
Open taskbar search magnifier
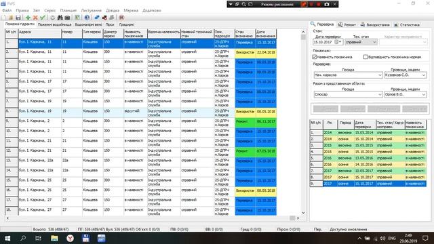pos(23,238)
